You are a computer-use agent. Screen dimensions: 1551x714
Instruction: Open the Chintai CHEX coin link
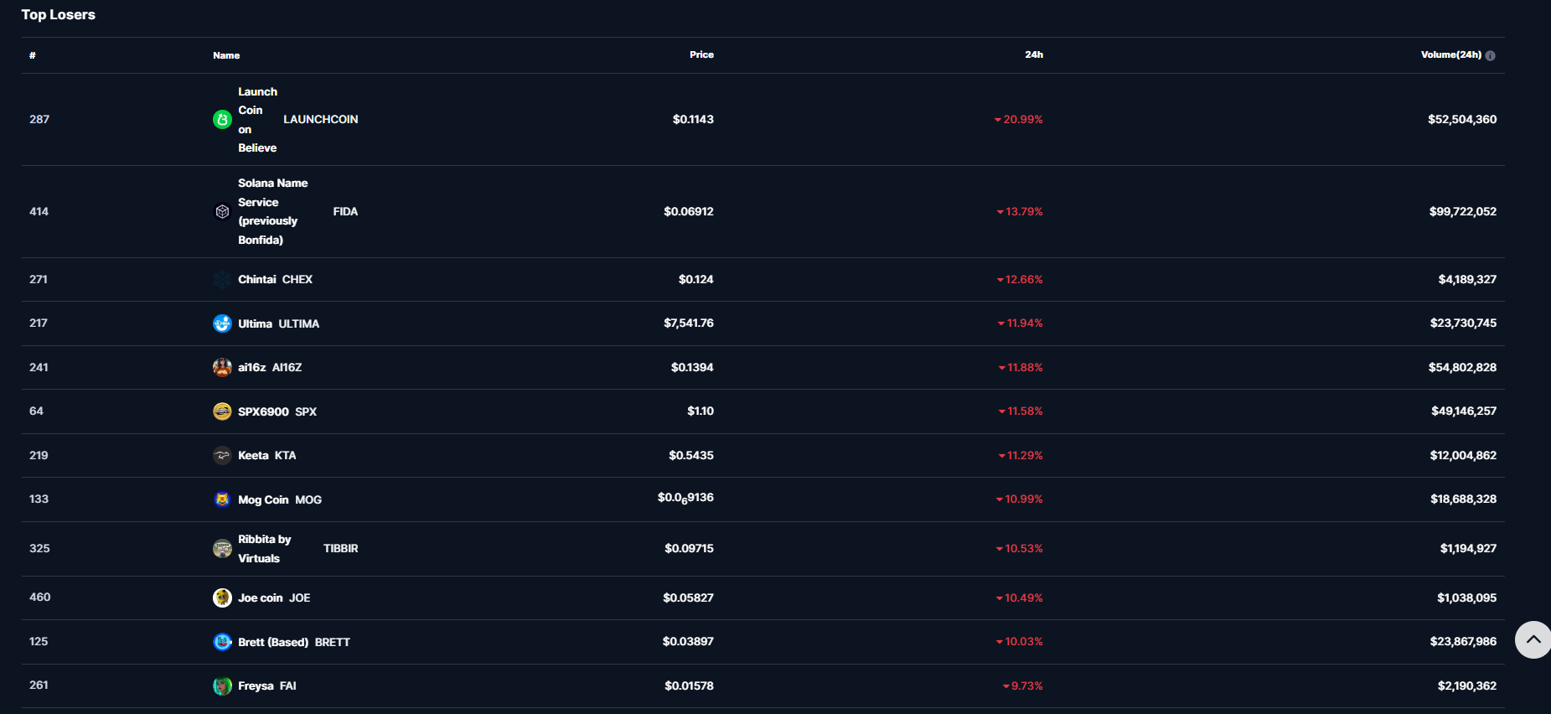tap(257, 279)
